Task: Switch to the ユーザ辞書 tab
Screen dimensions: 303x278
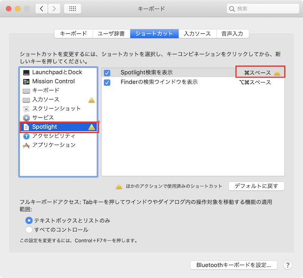Action: tap(111, 33)
